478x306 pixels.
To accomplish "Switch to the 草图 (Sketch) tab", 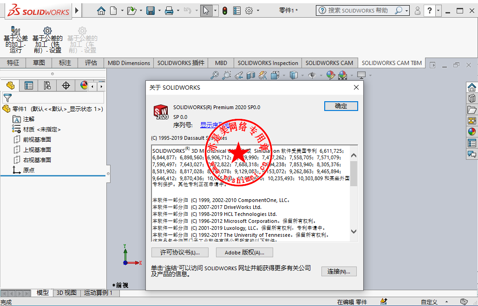I will tap(39, 63).
